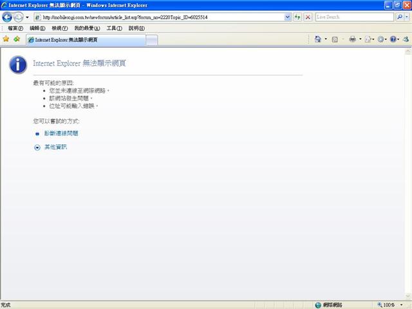412x309 pixels.
Task: Open the Favorites Center star icon
Action: click(6, 39)
